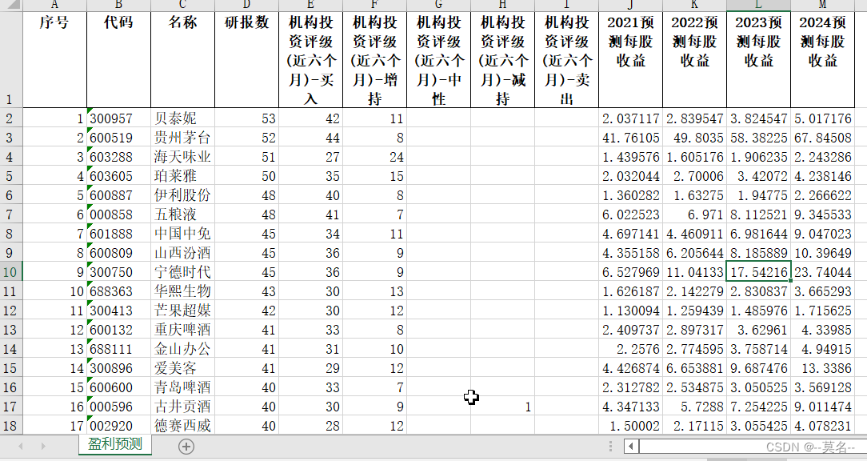The width and height of the screenshot is (867, 461).
Task: Click the 减持 count cell showing 1
Action: [x=502, y=407]
